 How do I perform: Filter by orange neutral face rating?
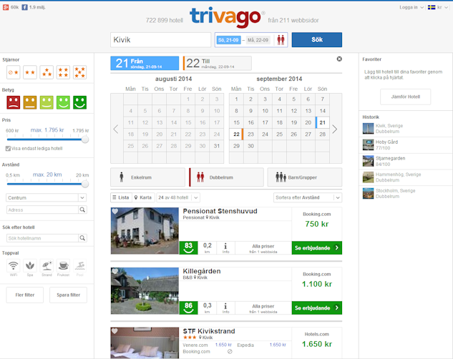tap(30, 102)
